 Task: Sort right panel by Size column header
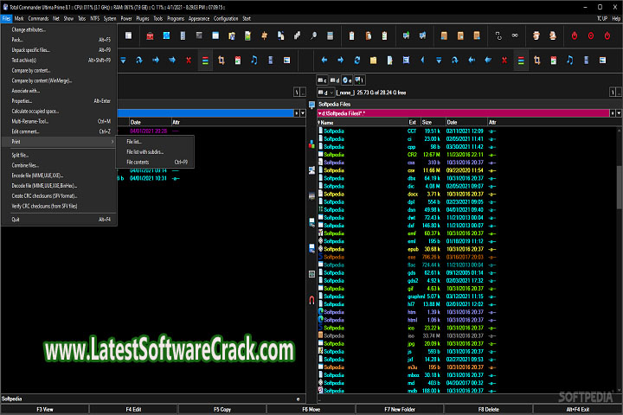pyautogui.click(x=433, y=122)
